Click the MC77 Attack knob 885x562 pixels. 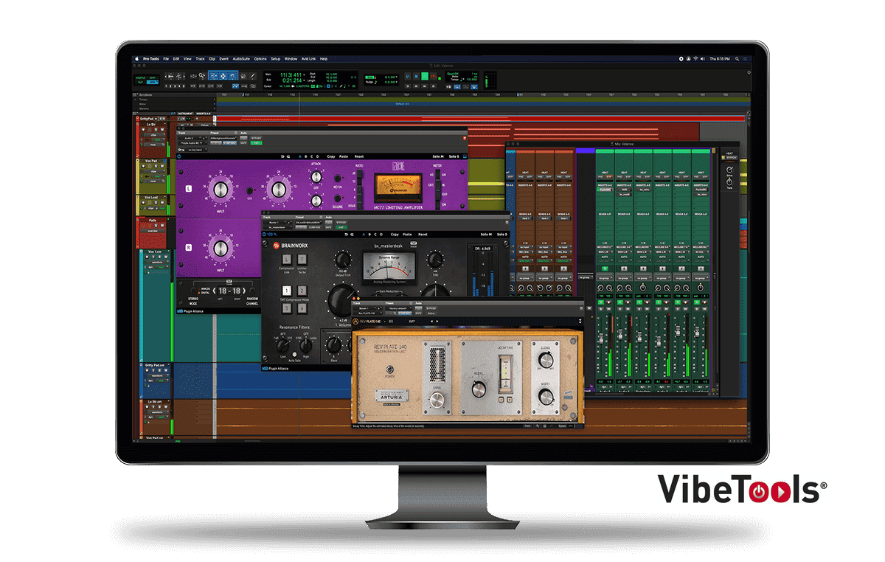tap(316, 177)
